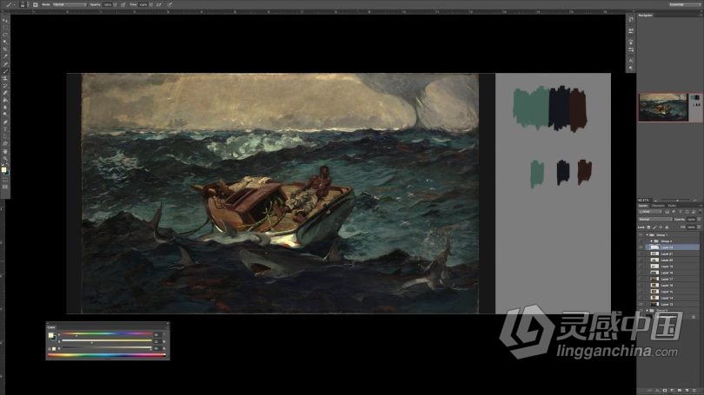704x395 pixels.
Task: Click the foreground color swatch in toolbar
Action: coord(3,170)
